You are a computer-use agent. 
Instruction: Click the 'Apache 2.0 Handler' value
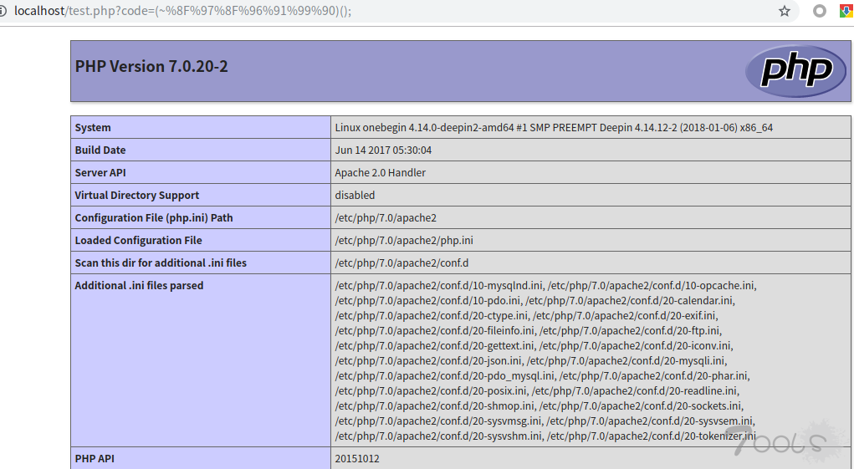click(381, 172)
